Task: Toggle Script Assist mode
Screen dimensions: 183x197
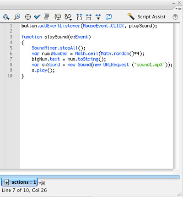Action: pyautogui.click(x=146, y=16)
